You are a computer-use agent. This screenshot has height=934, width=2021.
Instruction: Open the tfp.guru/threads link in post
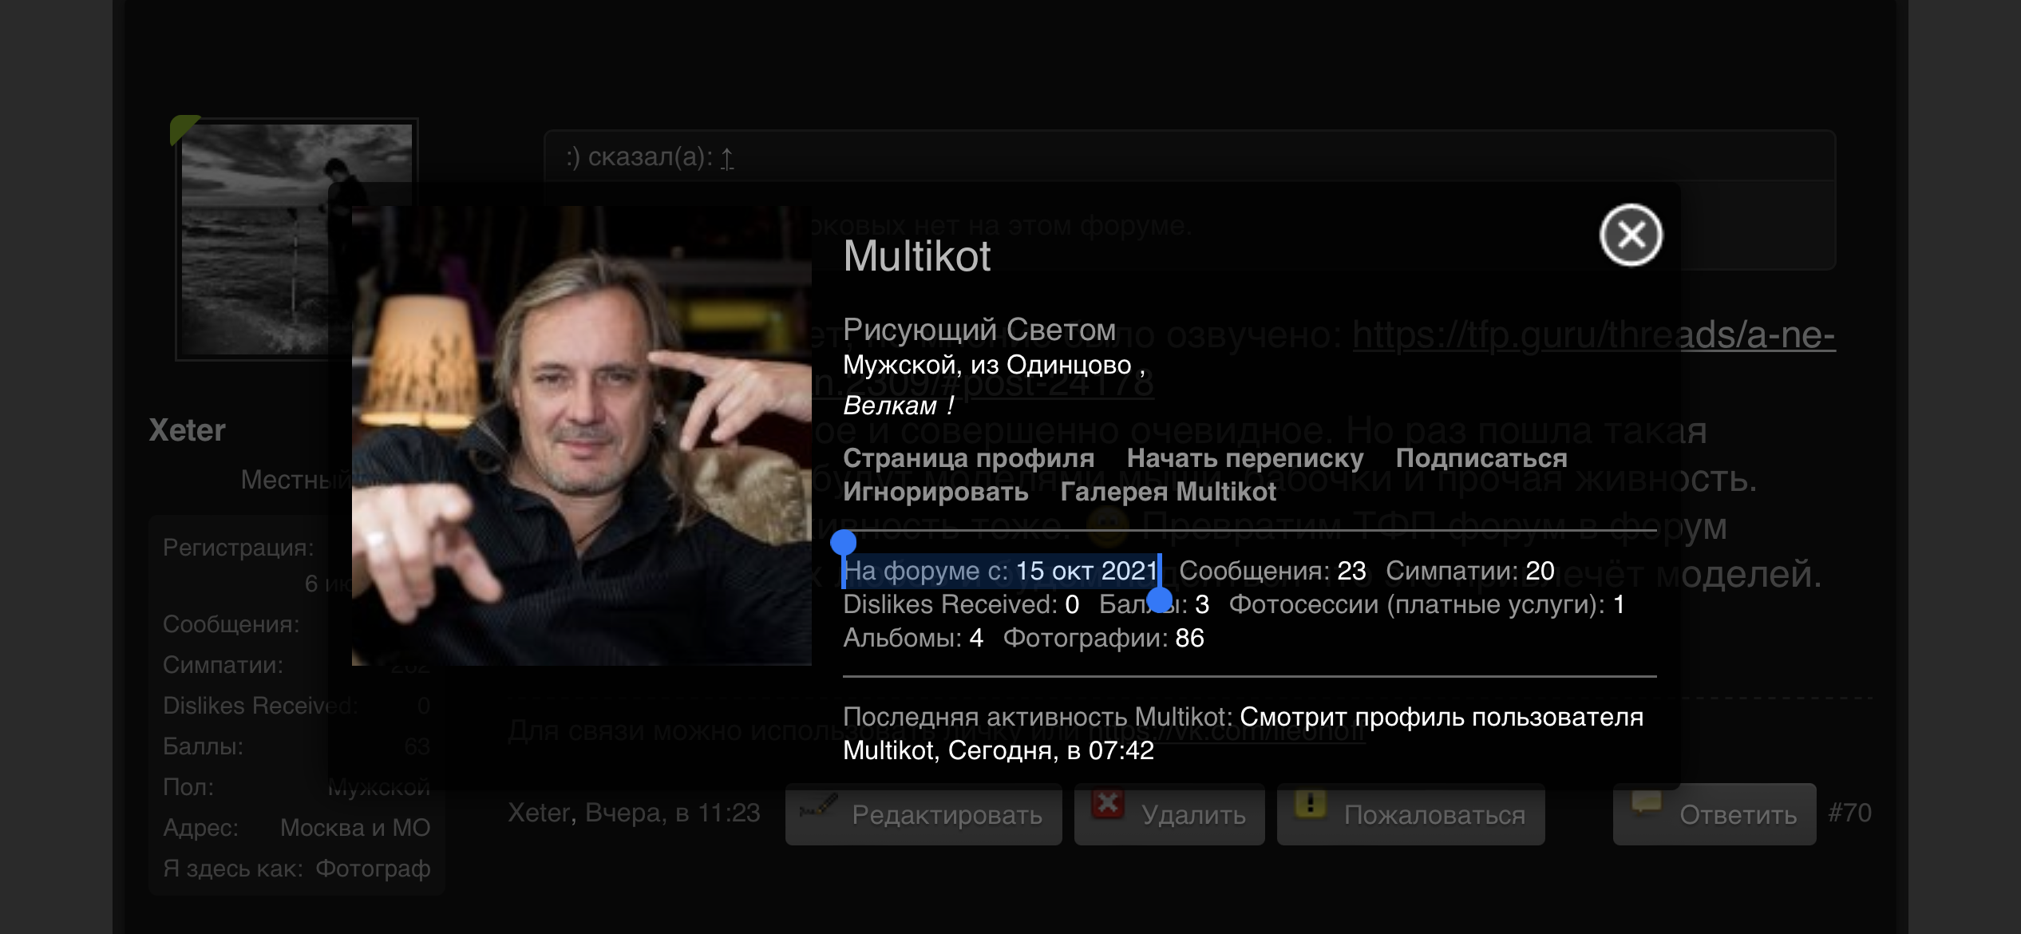(x=1593, y=334)
